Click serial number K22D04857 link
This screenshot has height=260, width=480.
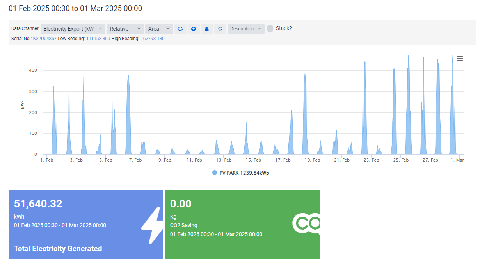[x=45, y=39]
